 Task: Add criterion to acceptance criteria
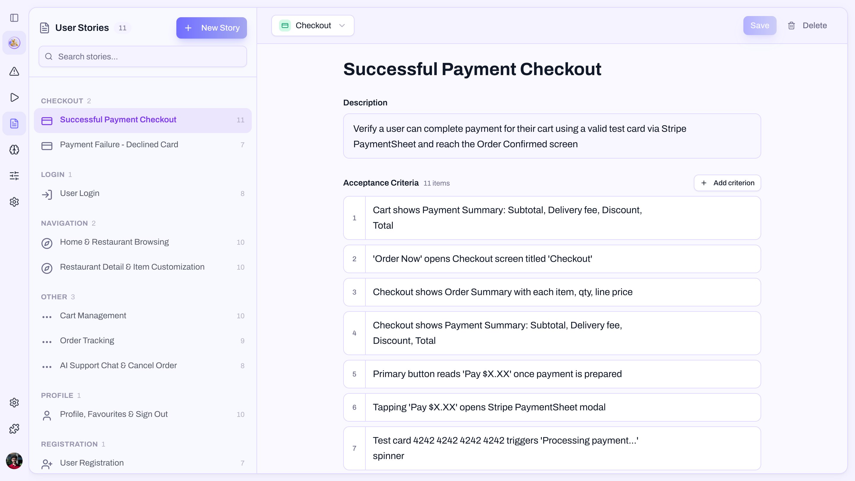click(727, 183)
